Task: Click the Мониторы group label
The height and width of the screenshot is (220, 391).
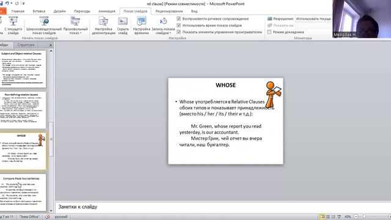Action: point(303,38)
